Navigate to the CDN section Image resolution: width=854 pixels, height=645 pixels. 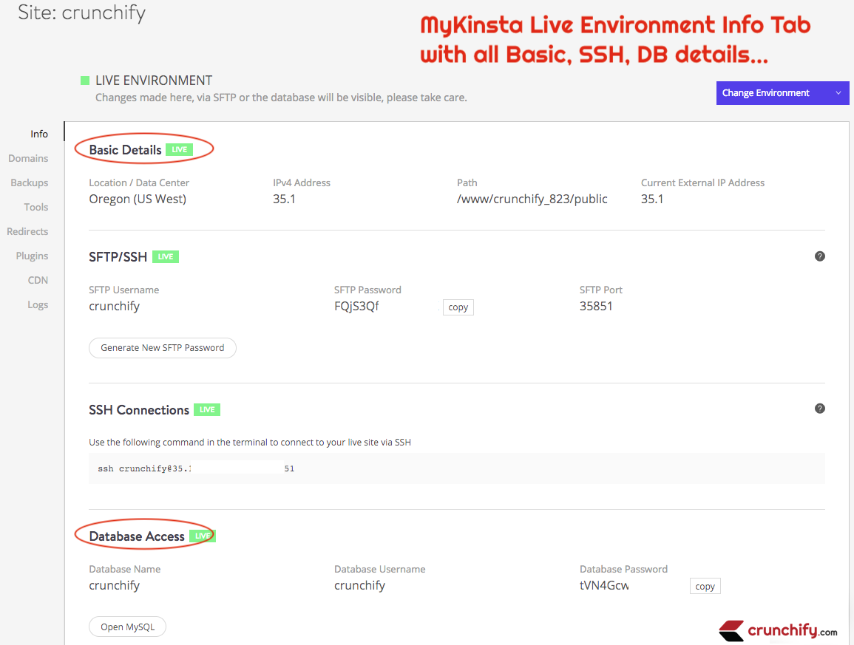38,280
